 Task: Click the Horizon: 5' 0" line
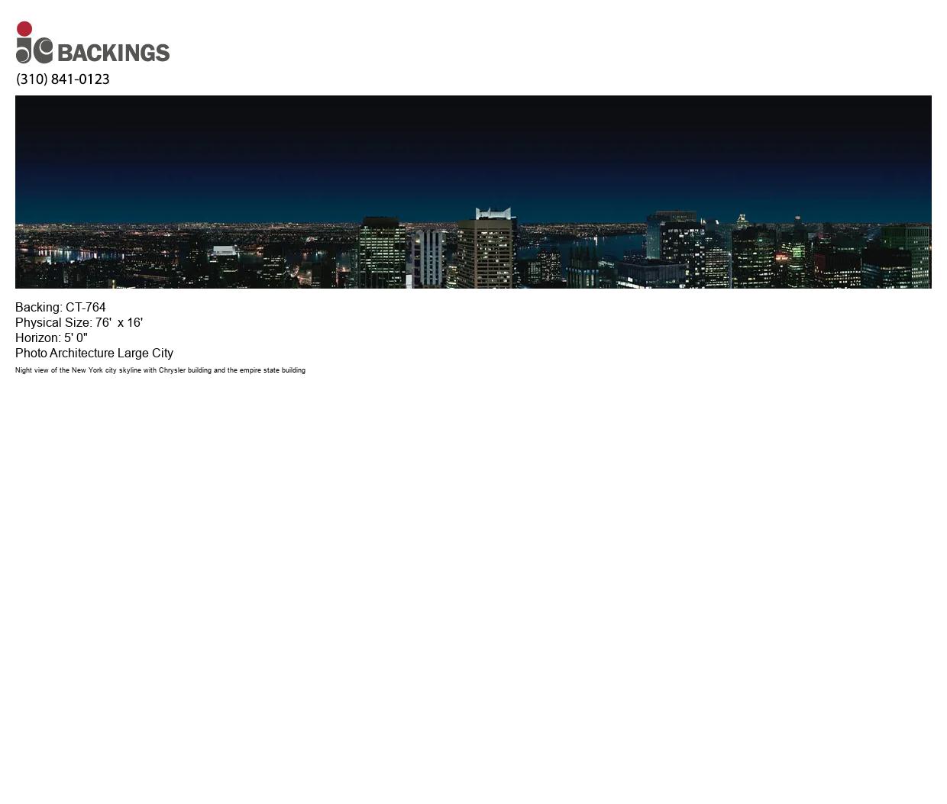[x=51, y=338]
